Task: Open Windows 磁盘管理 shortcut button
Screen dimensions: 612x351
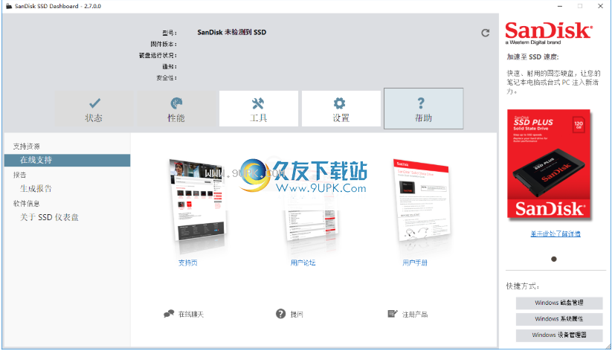Action: pyautogui.click(x=559, y=303)
